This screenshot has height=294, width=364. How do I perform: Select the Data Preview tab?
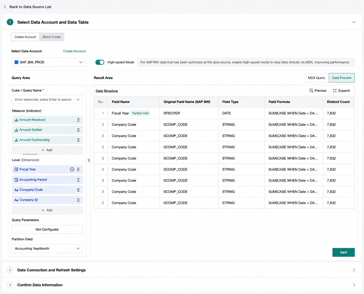342,78
